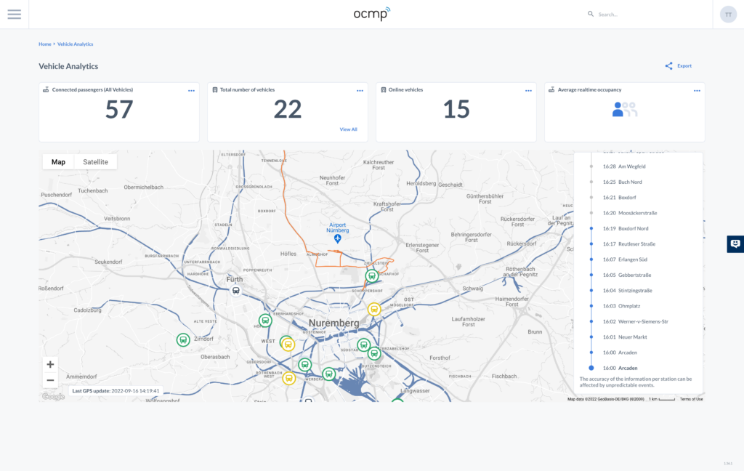Click the Last GPS update timestamp

click(116, 391)
